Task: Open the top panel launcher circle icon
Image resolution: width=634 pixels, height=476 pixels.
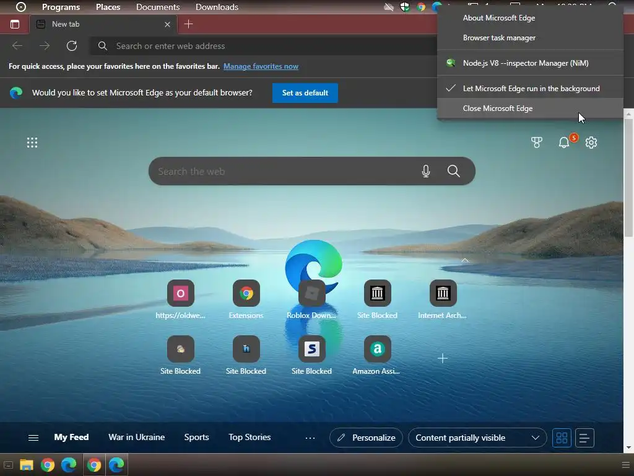Action: coord(20,7)
